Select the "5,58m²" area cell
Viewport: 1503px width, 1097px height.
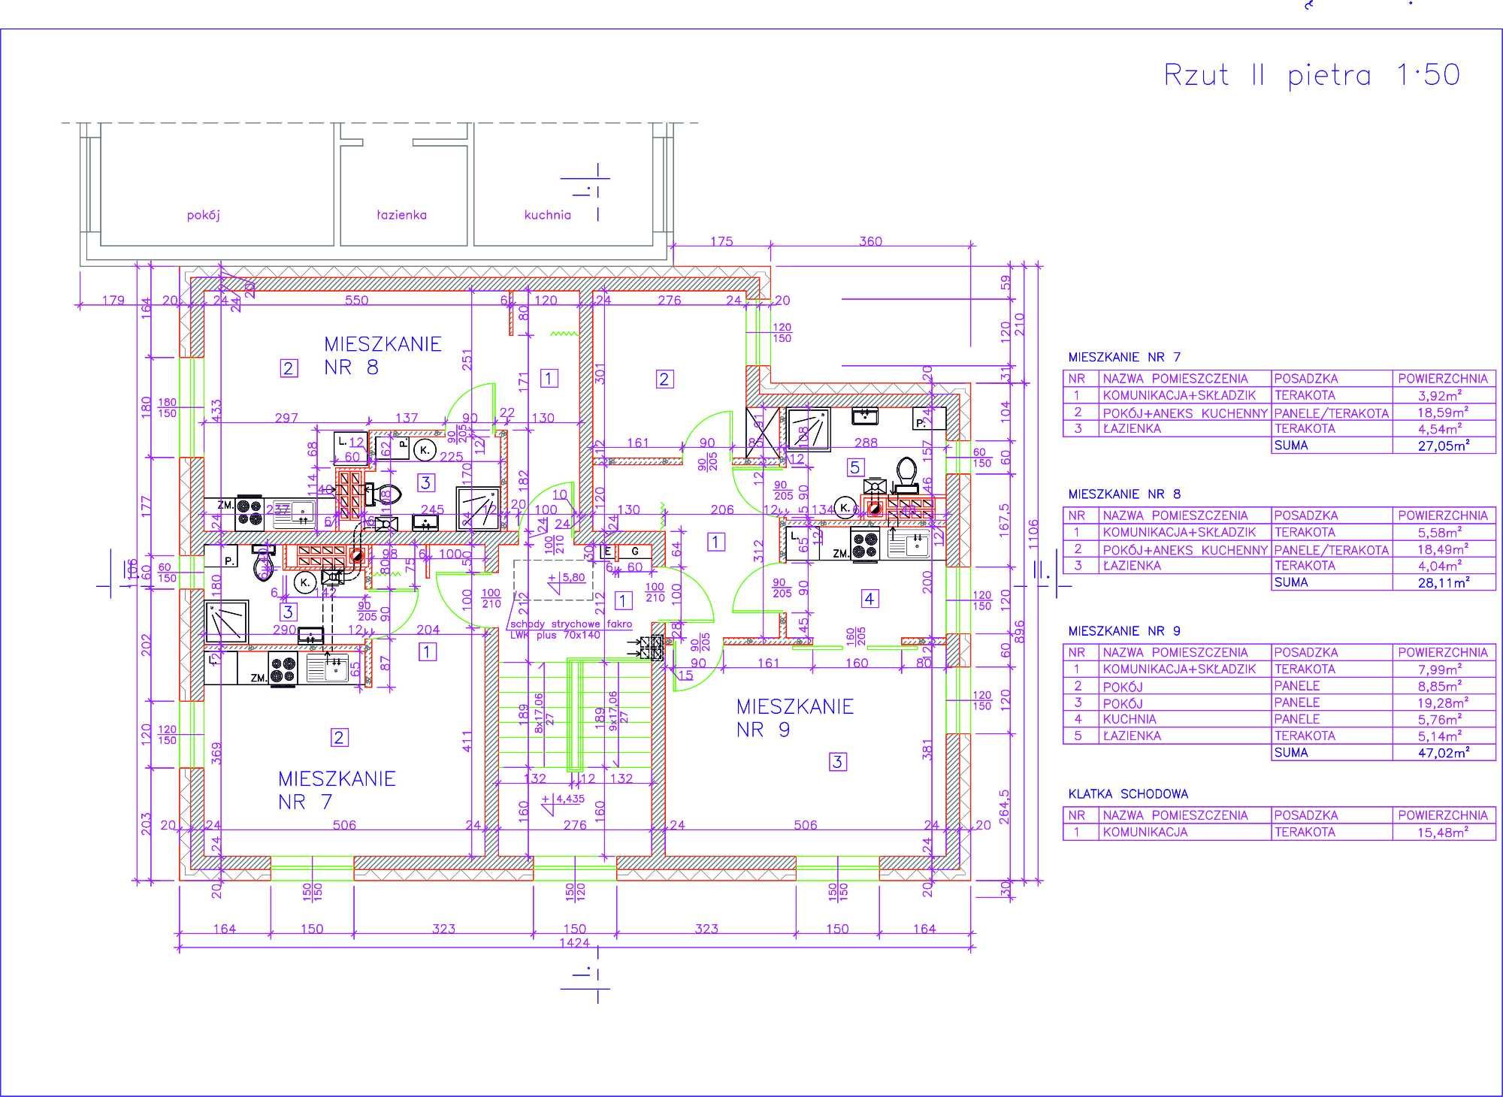1443,532
